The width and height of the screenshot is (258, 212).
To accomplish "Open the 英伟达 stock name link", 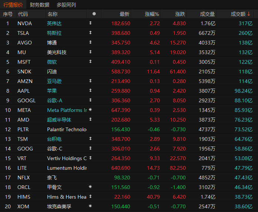I will (54, 23).
